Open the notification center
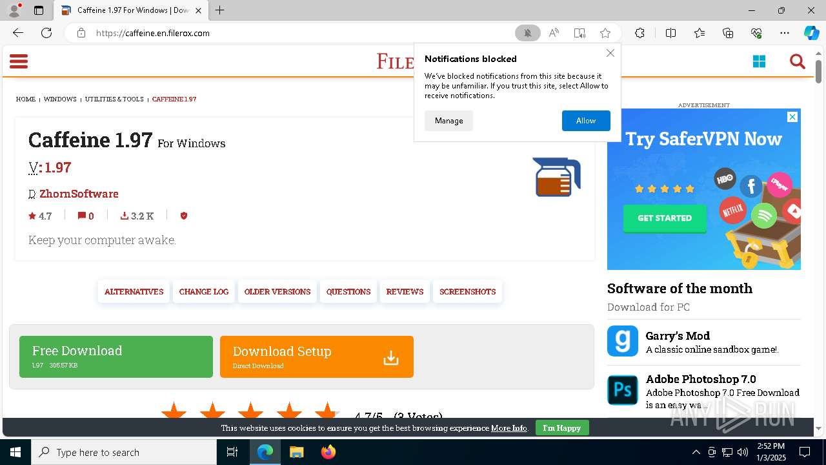This screenshot has height=465, width=826. (x=805, y=452)
